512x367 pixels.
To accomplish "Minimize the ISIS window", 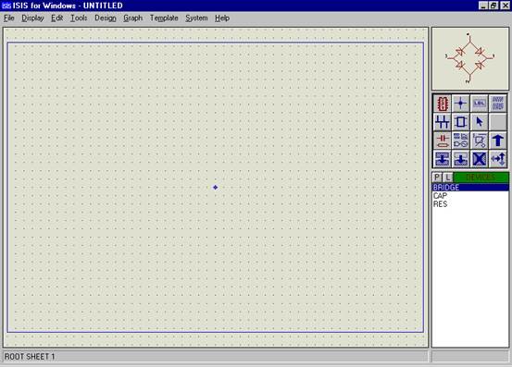I will coord(483,6).
